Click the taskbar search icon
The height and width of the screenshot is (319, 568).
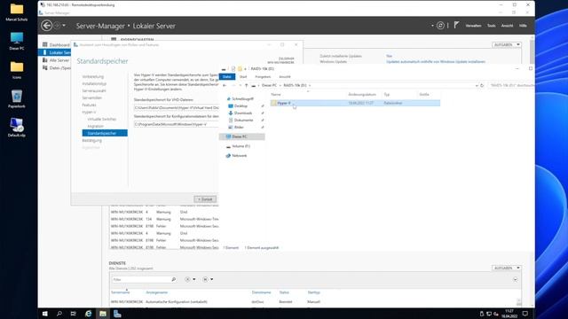coord(59,314)
